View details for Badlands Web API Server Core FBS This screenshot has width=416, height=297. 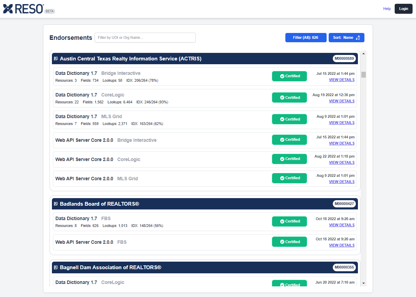point(342,245)
